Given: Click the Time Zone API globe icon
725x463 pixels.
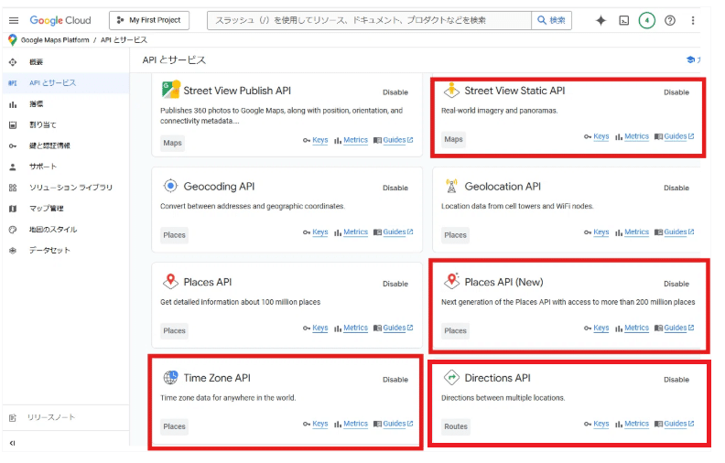Looking at the screenshot, I should point(170,378).
